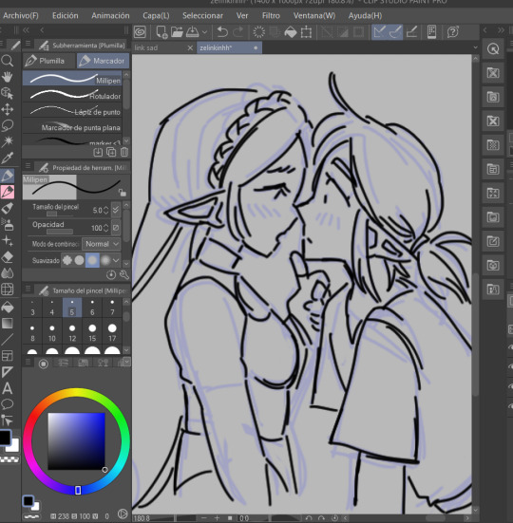Click the Opacidad slider bar

(60, 232)
